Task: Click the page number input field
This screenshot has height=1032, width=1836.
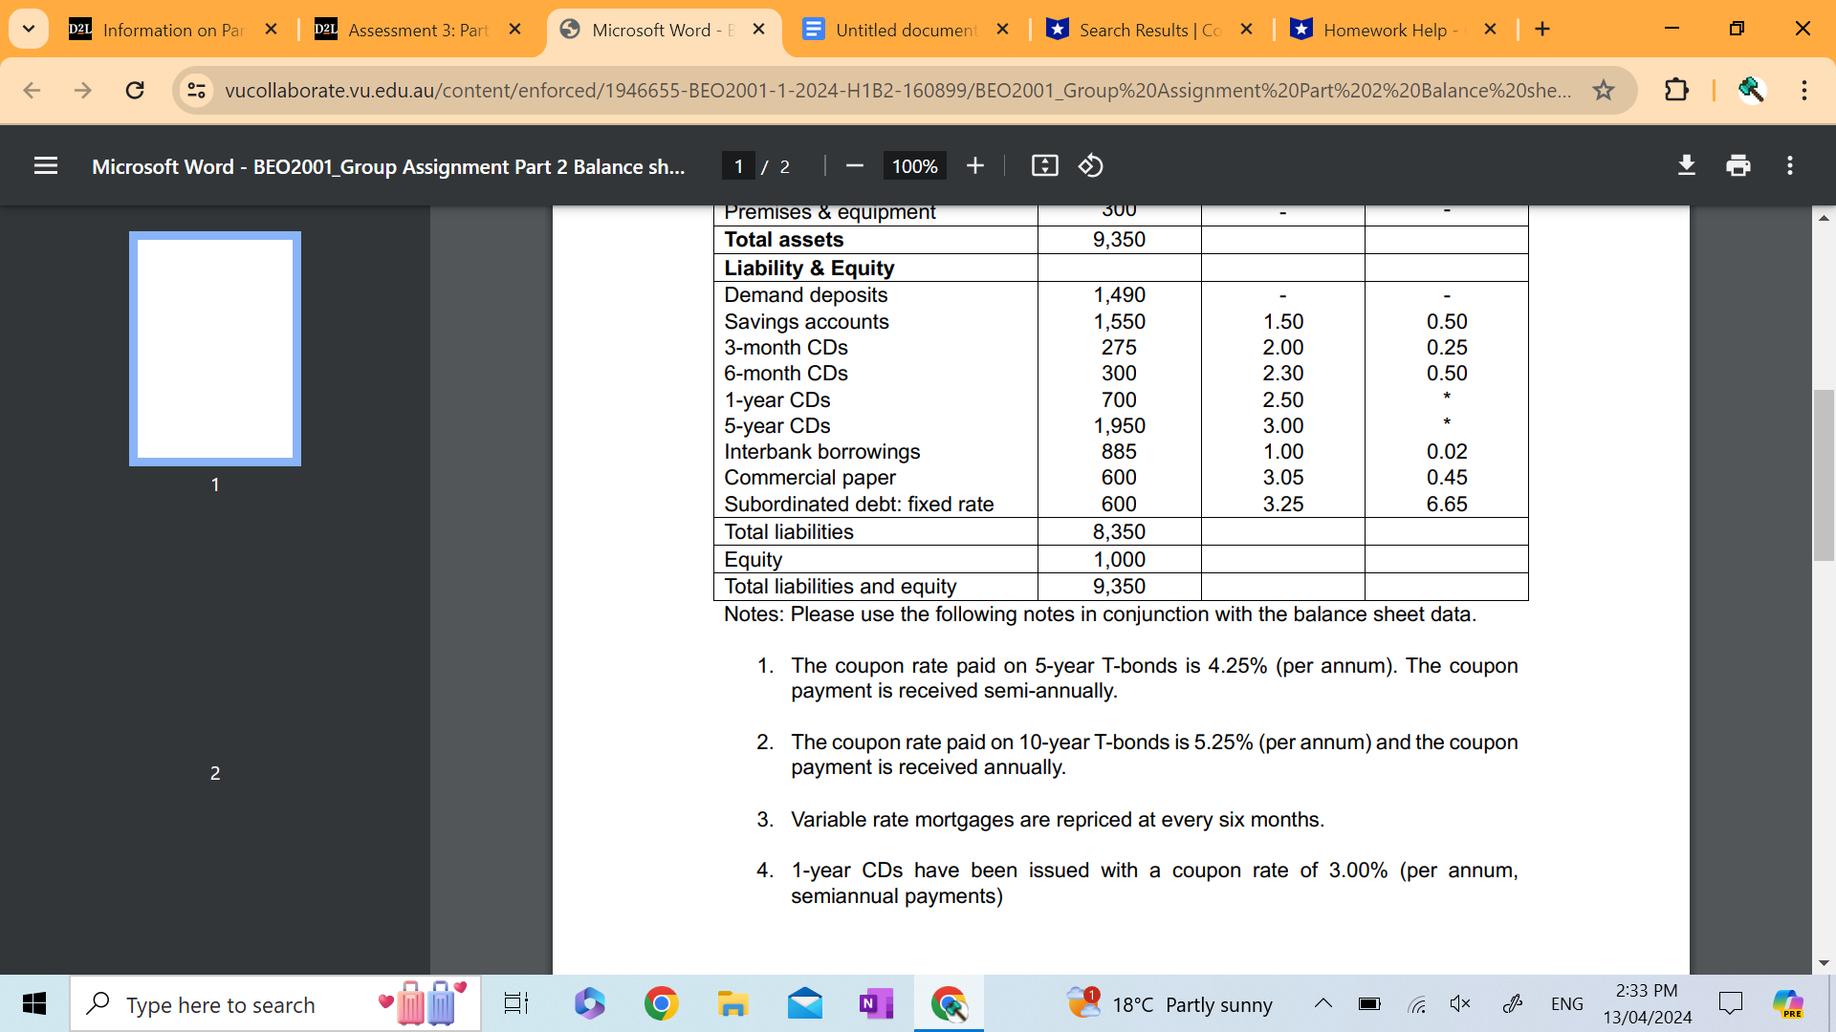Action: click(737, 166)
